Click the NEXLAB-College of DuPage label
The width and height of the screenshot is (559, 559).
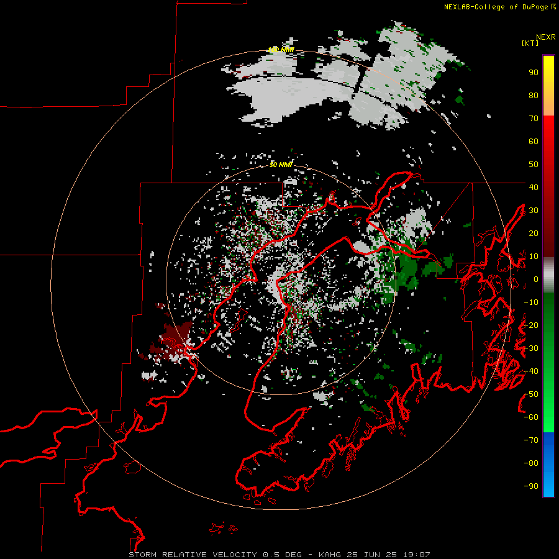tap(498, 7)
